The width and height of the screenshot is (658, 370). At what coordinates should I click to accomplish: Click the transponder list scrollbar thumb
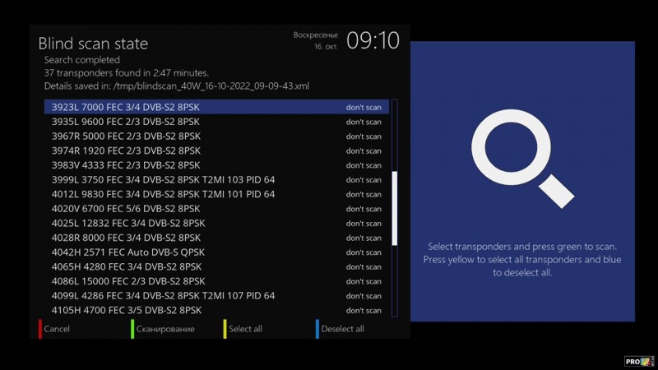click(x=395, y=207)
